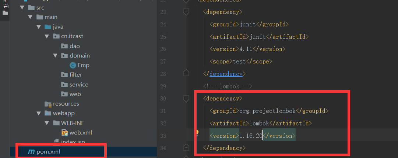The image size is (398, 158).
Task: Click lombok artifactId value on line 32
Action: click(x=259, y=124)
